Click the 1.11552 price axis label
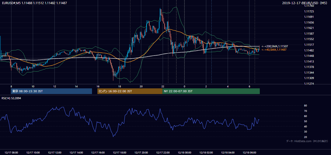 tap(309, 39)
